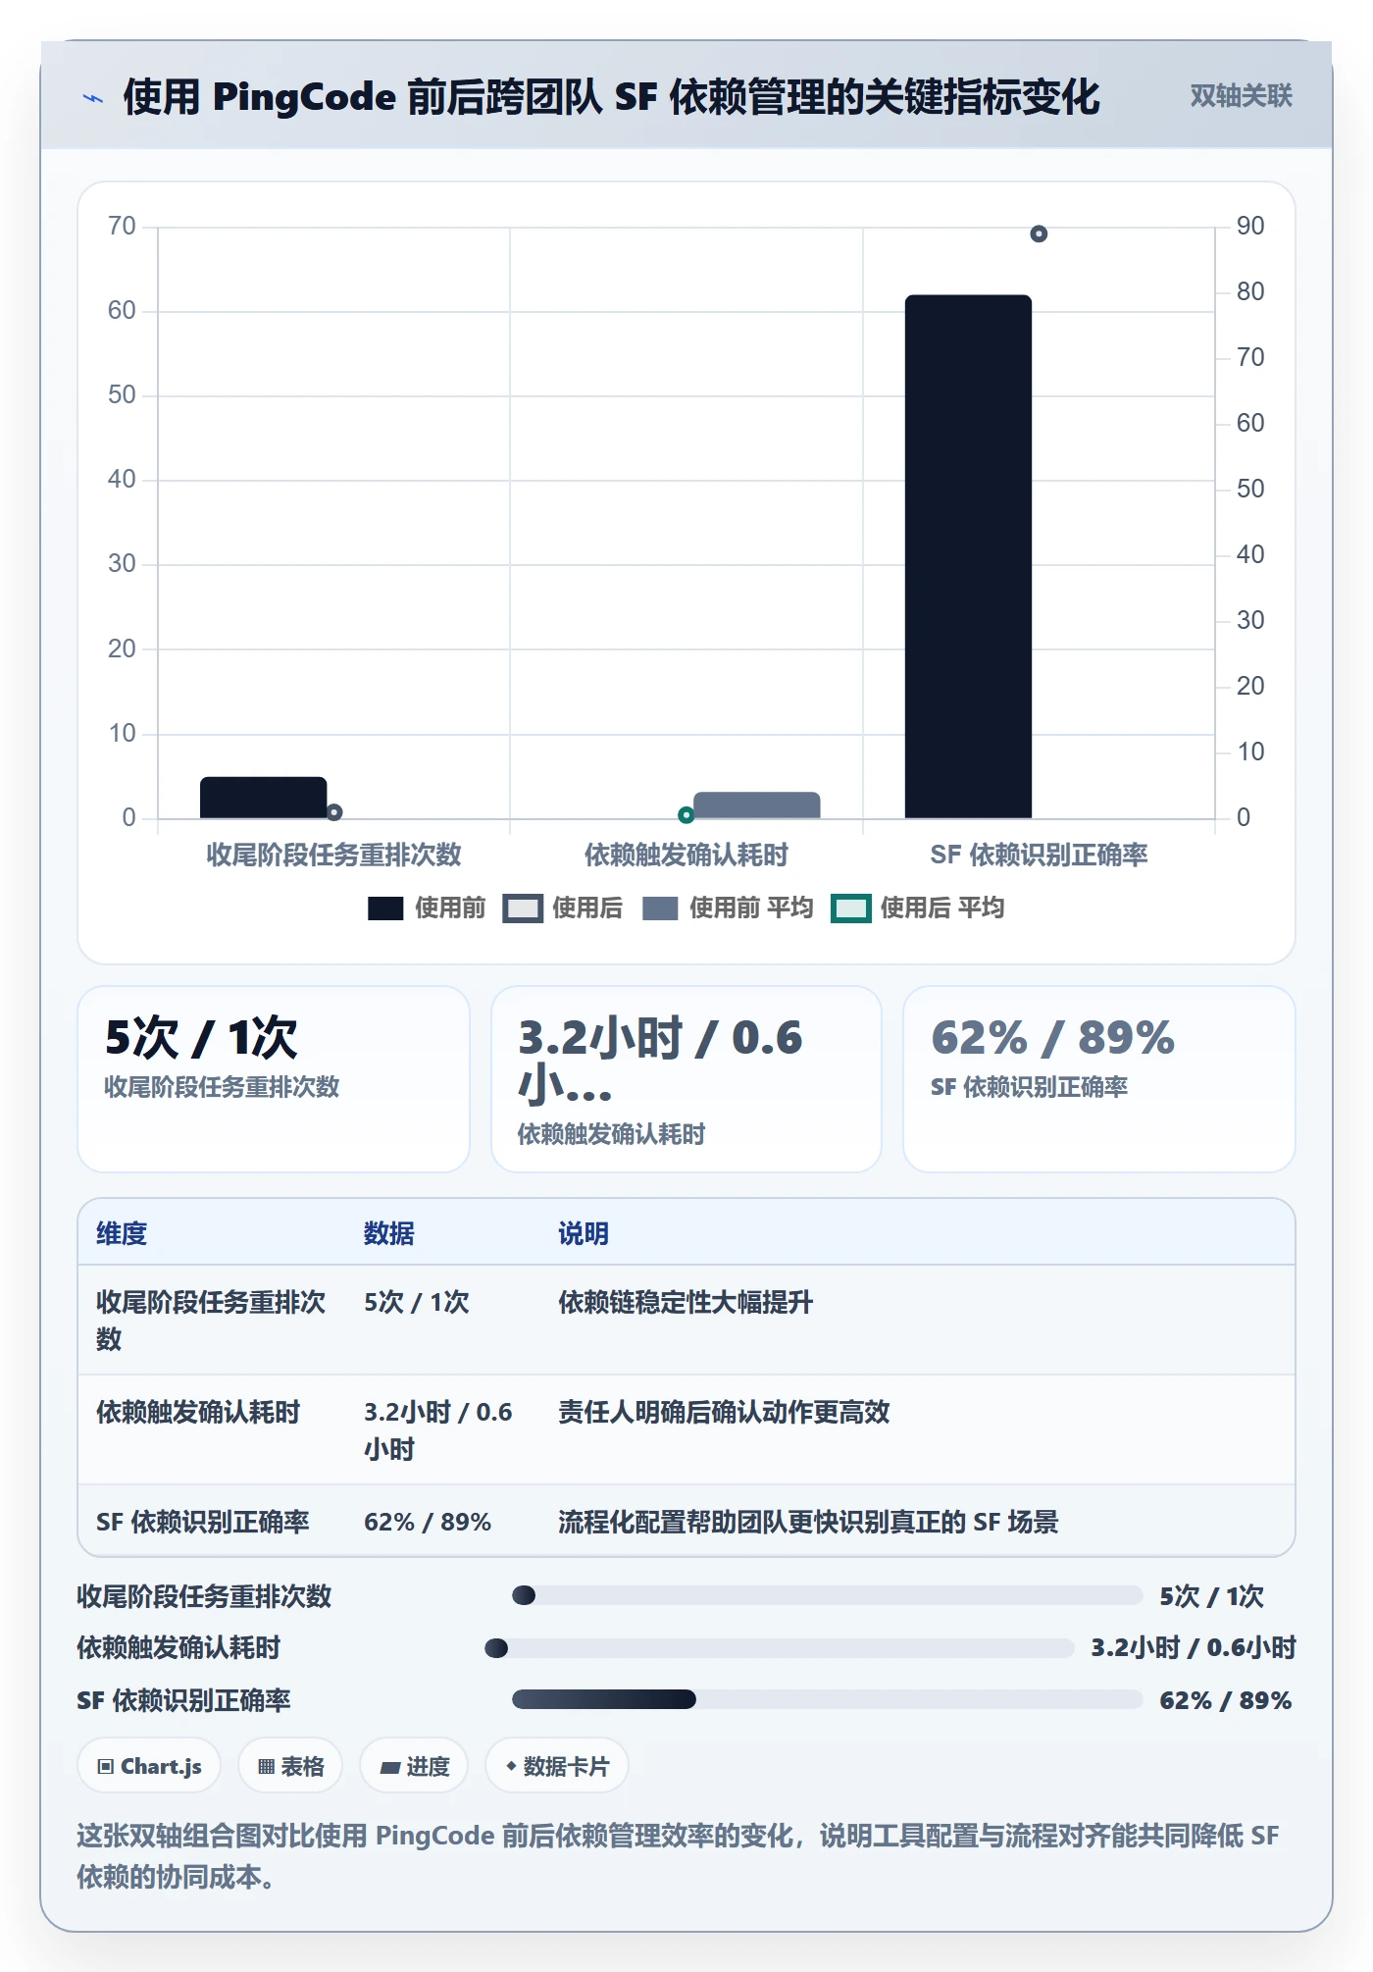Viewport: 1373px width, 1972px height.
Task: Click the dark 使用前 legend color box
Action: (385, 908)
